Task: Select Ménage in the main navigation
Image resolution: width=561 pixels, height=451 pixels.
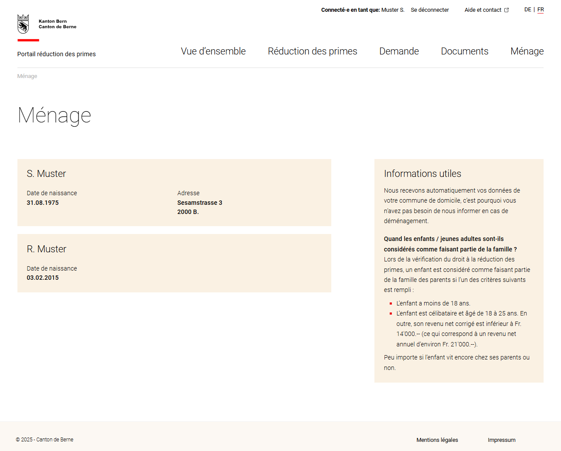Action: [x=527, y=51]
